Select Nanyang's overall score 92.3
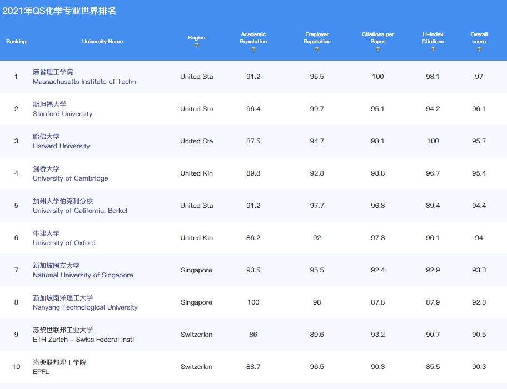This screenshot has width=507, height=389. 479,302
